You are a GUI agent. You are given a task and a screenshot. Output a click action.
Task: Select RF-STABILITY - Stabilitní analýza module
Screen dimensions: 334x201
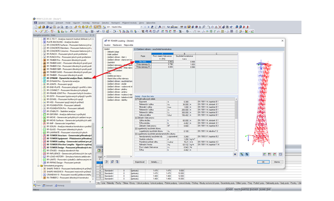click(61, 111)
